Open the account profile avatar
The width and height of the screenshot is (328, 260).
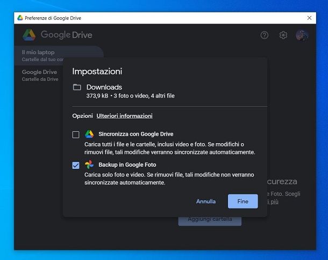tap(302, 35)
